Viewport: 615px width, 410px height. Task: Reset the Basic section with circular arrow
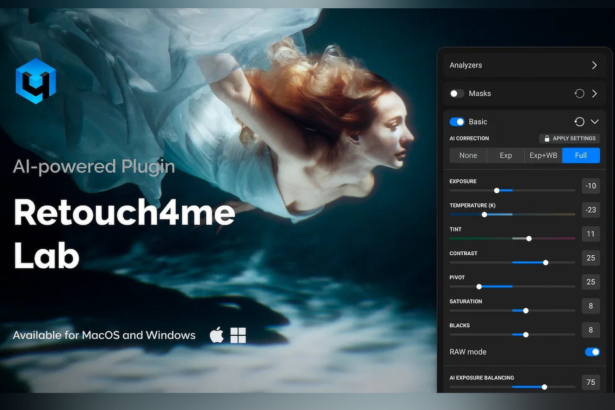click(579, 122)
